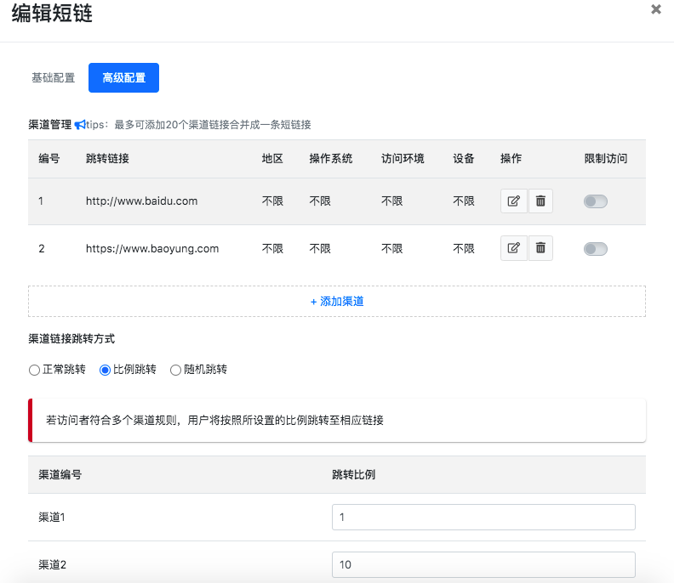Enable 限制访问 toggle for channel 1
The image size is (674, 583).
(x=596, y=201)
